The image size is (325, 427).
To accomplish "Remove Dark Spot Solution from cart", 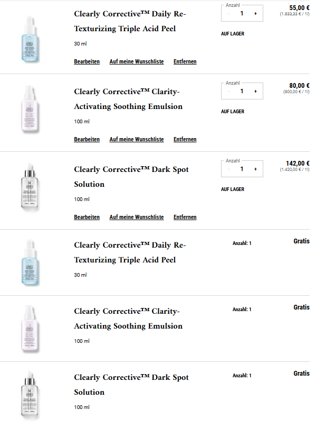I will [185, 217].
